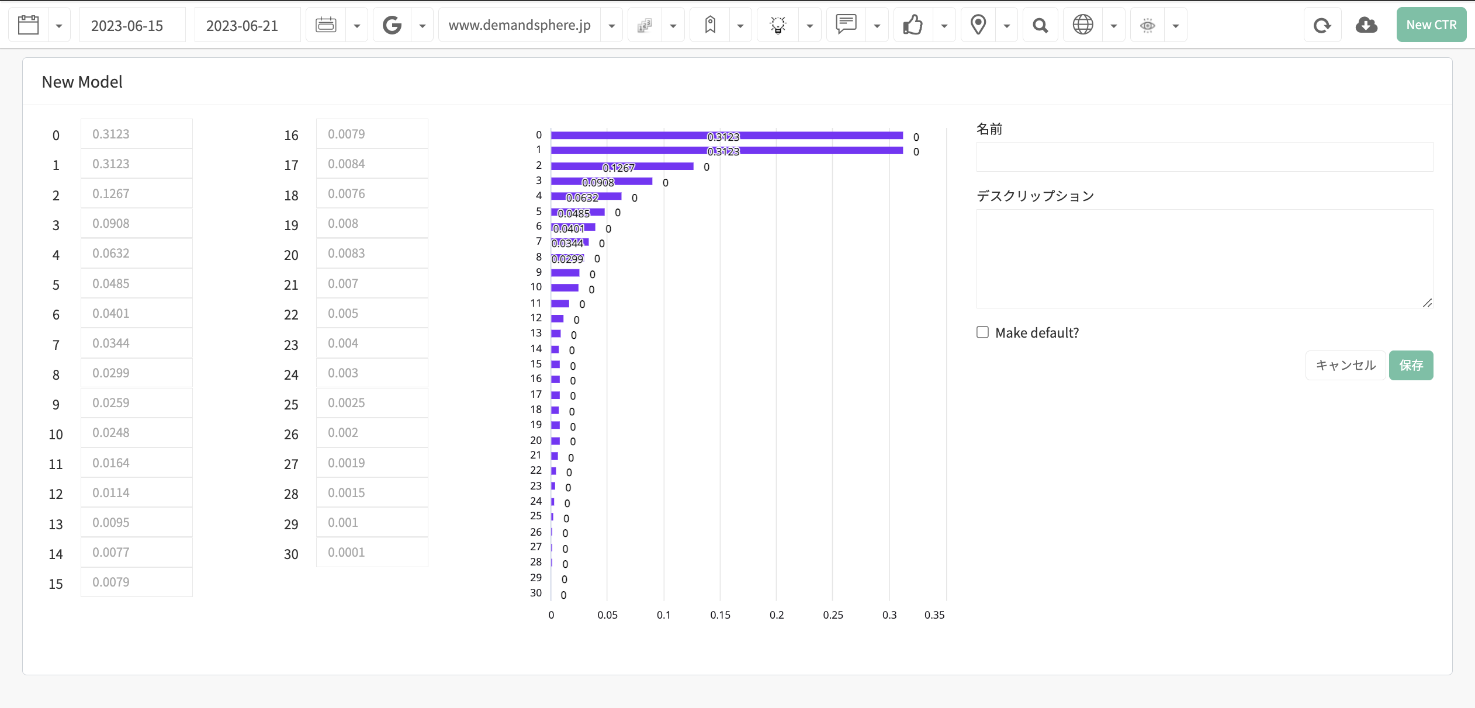The image size is (1475, 708).
Task: Open the calendar date picker icon
Action: point(28,25)
